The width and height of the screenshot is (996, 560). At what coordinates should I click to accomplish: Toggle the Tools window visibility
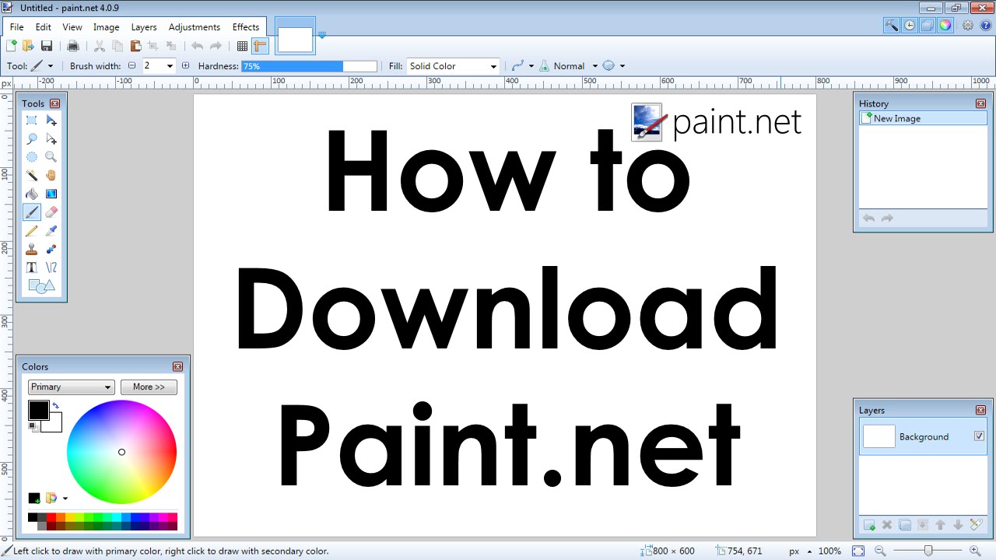click(x=892, y=26)
